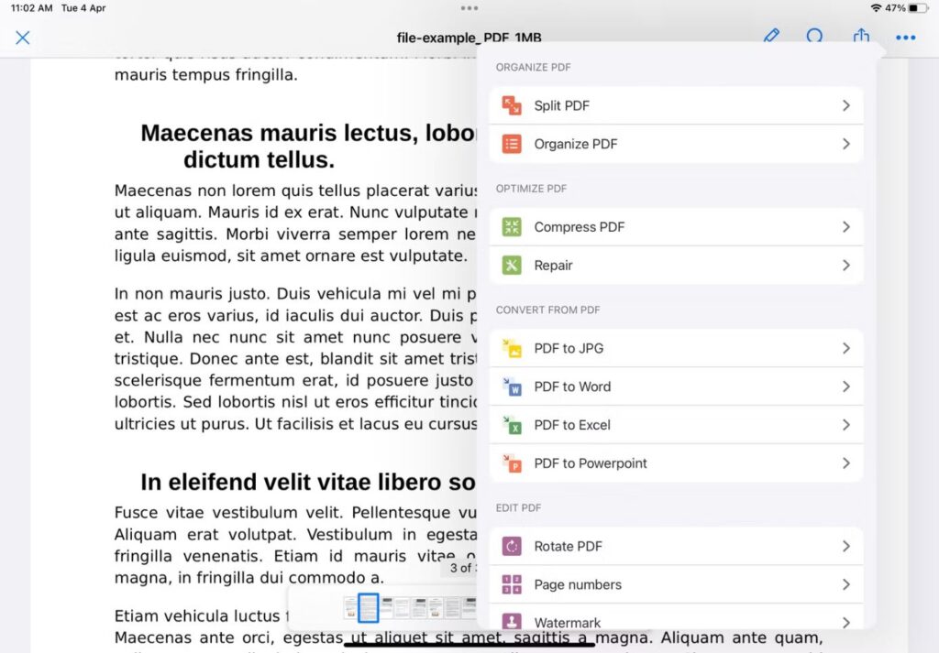
Task: Tap the Page numbers icon
Action: pyautogui.click(x=512, y=584)
